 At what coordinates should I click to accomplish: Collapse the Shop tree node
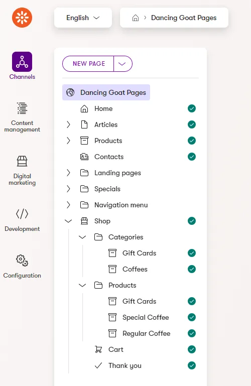(68, 221)
